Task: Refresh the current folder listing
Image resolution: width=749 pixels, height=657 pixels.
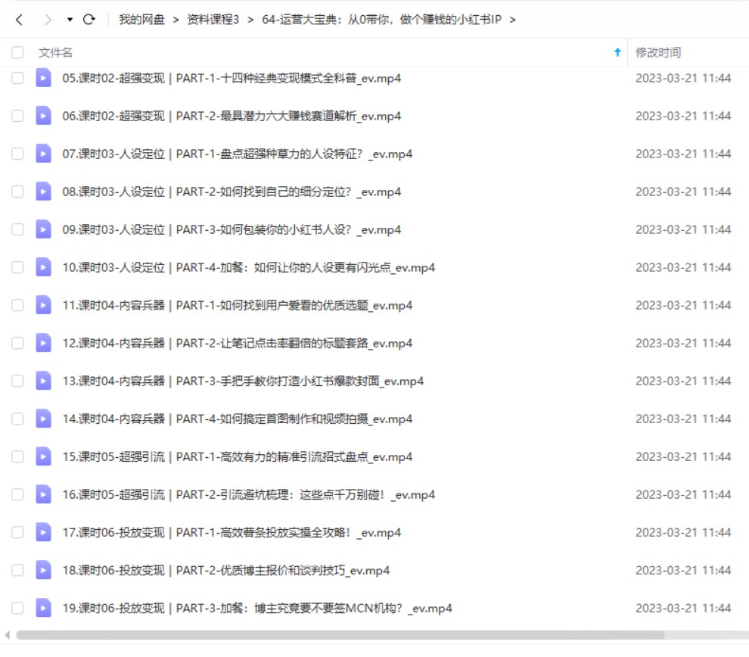Action: [89, 20]
